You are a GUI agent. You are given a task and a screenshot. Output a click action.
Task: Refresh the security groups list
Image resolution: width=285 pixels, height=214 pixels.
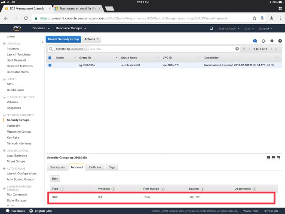pyautogui.click(x=264, y=40)
